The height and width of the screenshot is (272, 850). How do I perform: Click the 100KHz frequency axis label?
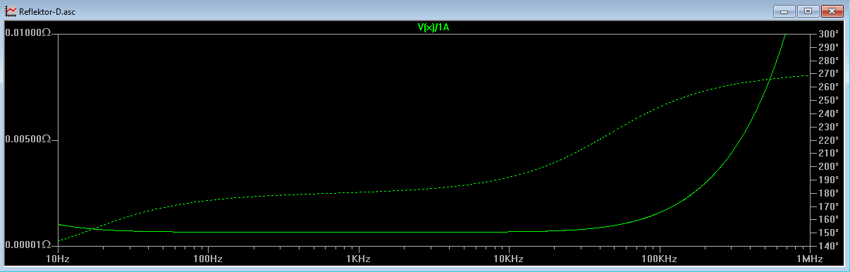[659, 259]
